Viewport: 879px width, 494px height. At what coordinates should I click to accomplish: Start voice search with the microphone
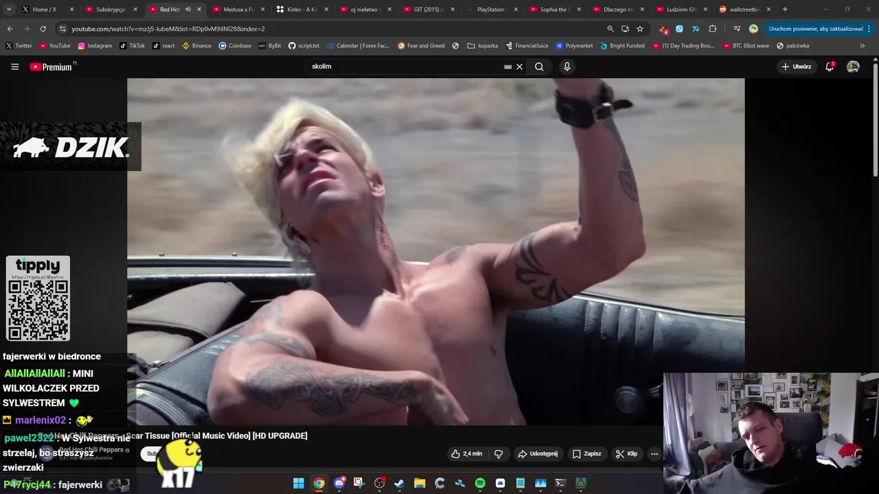pos(567,67)
